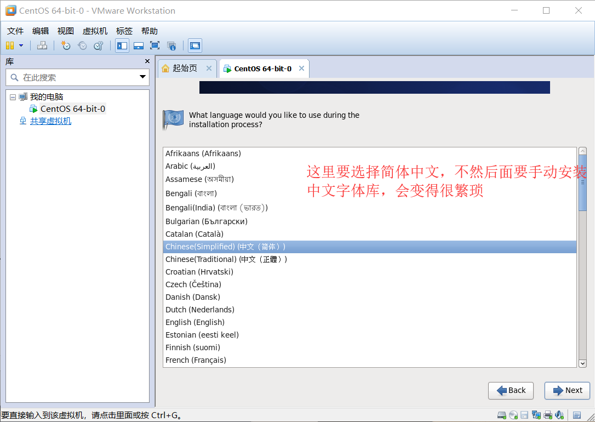Revert the virtual machine to previous snapshot
595x422 pixels.
click(x=82, y=45)
